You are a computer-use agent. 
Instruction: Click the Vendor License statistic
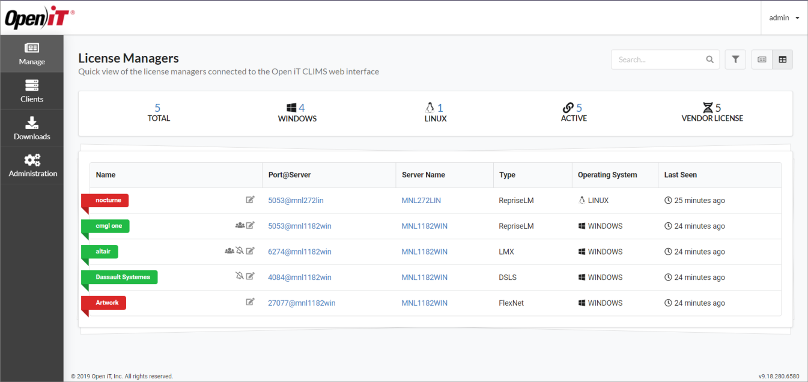tap(712, 113)
